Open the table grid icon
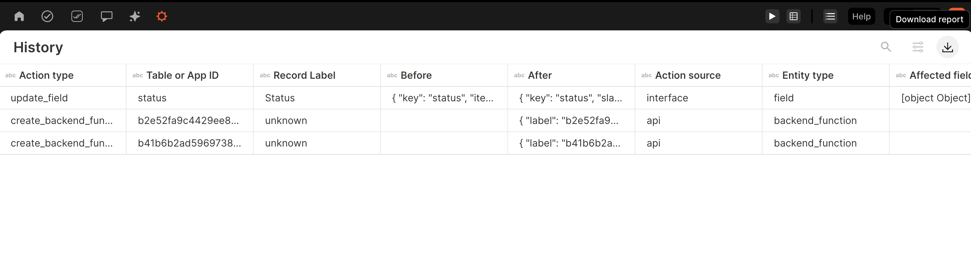Viewport: 971px width, 262px height. click(794, 16)
